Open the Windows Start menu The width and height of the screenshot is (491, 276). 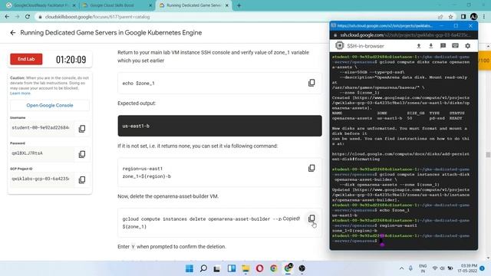coord(189,268)
